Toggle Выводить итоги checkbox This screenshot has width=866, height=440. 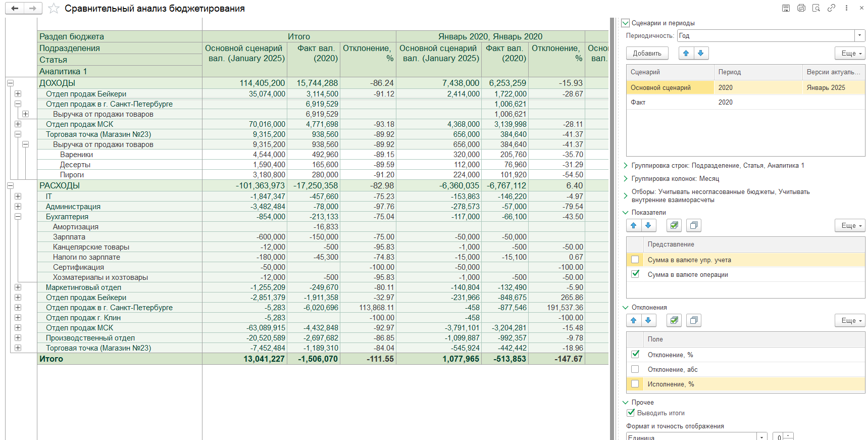pos(631,413)
